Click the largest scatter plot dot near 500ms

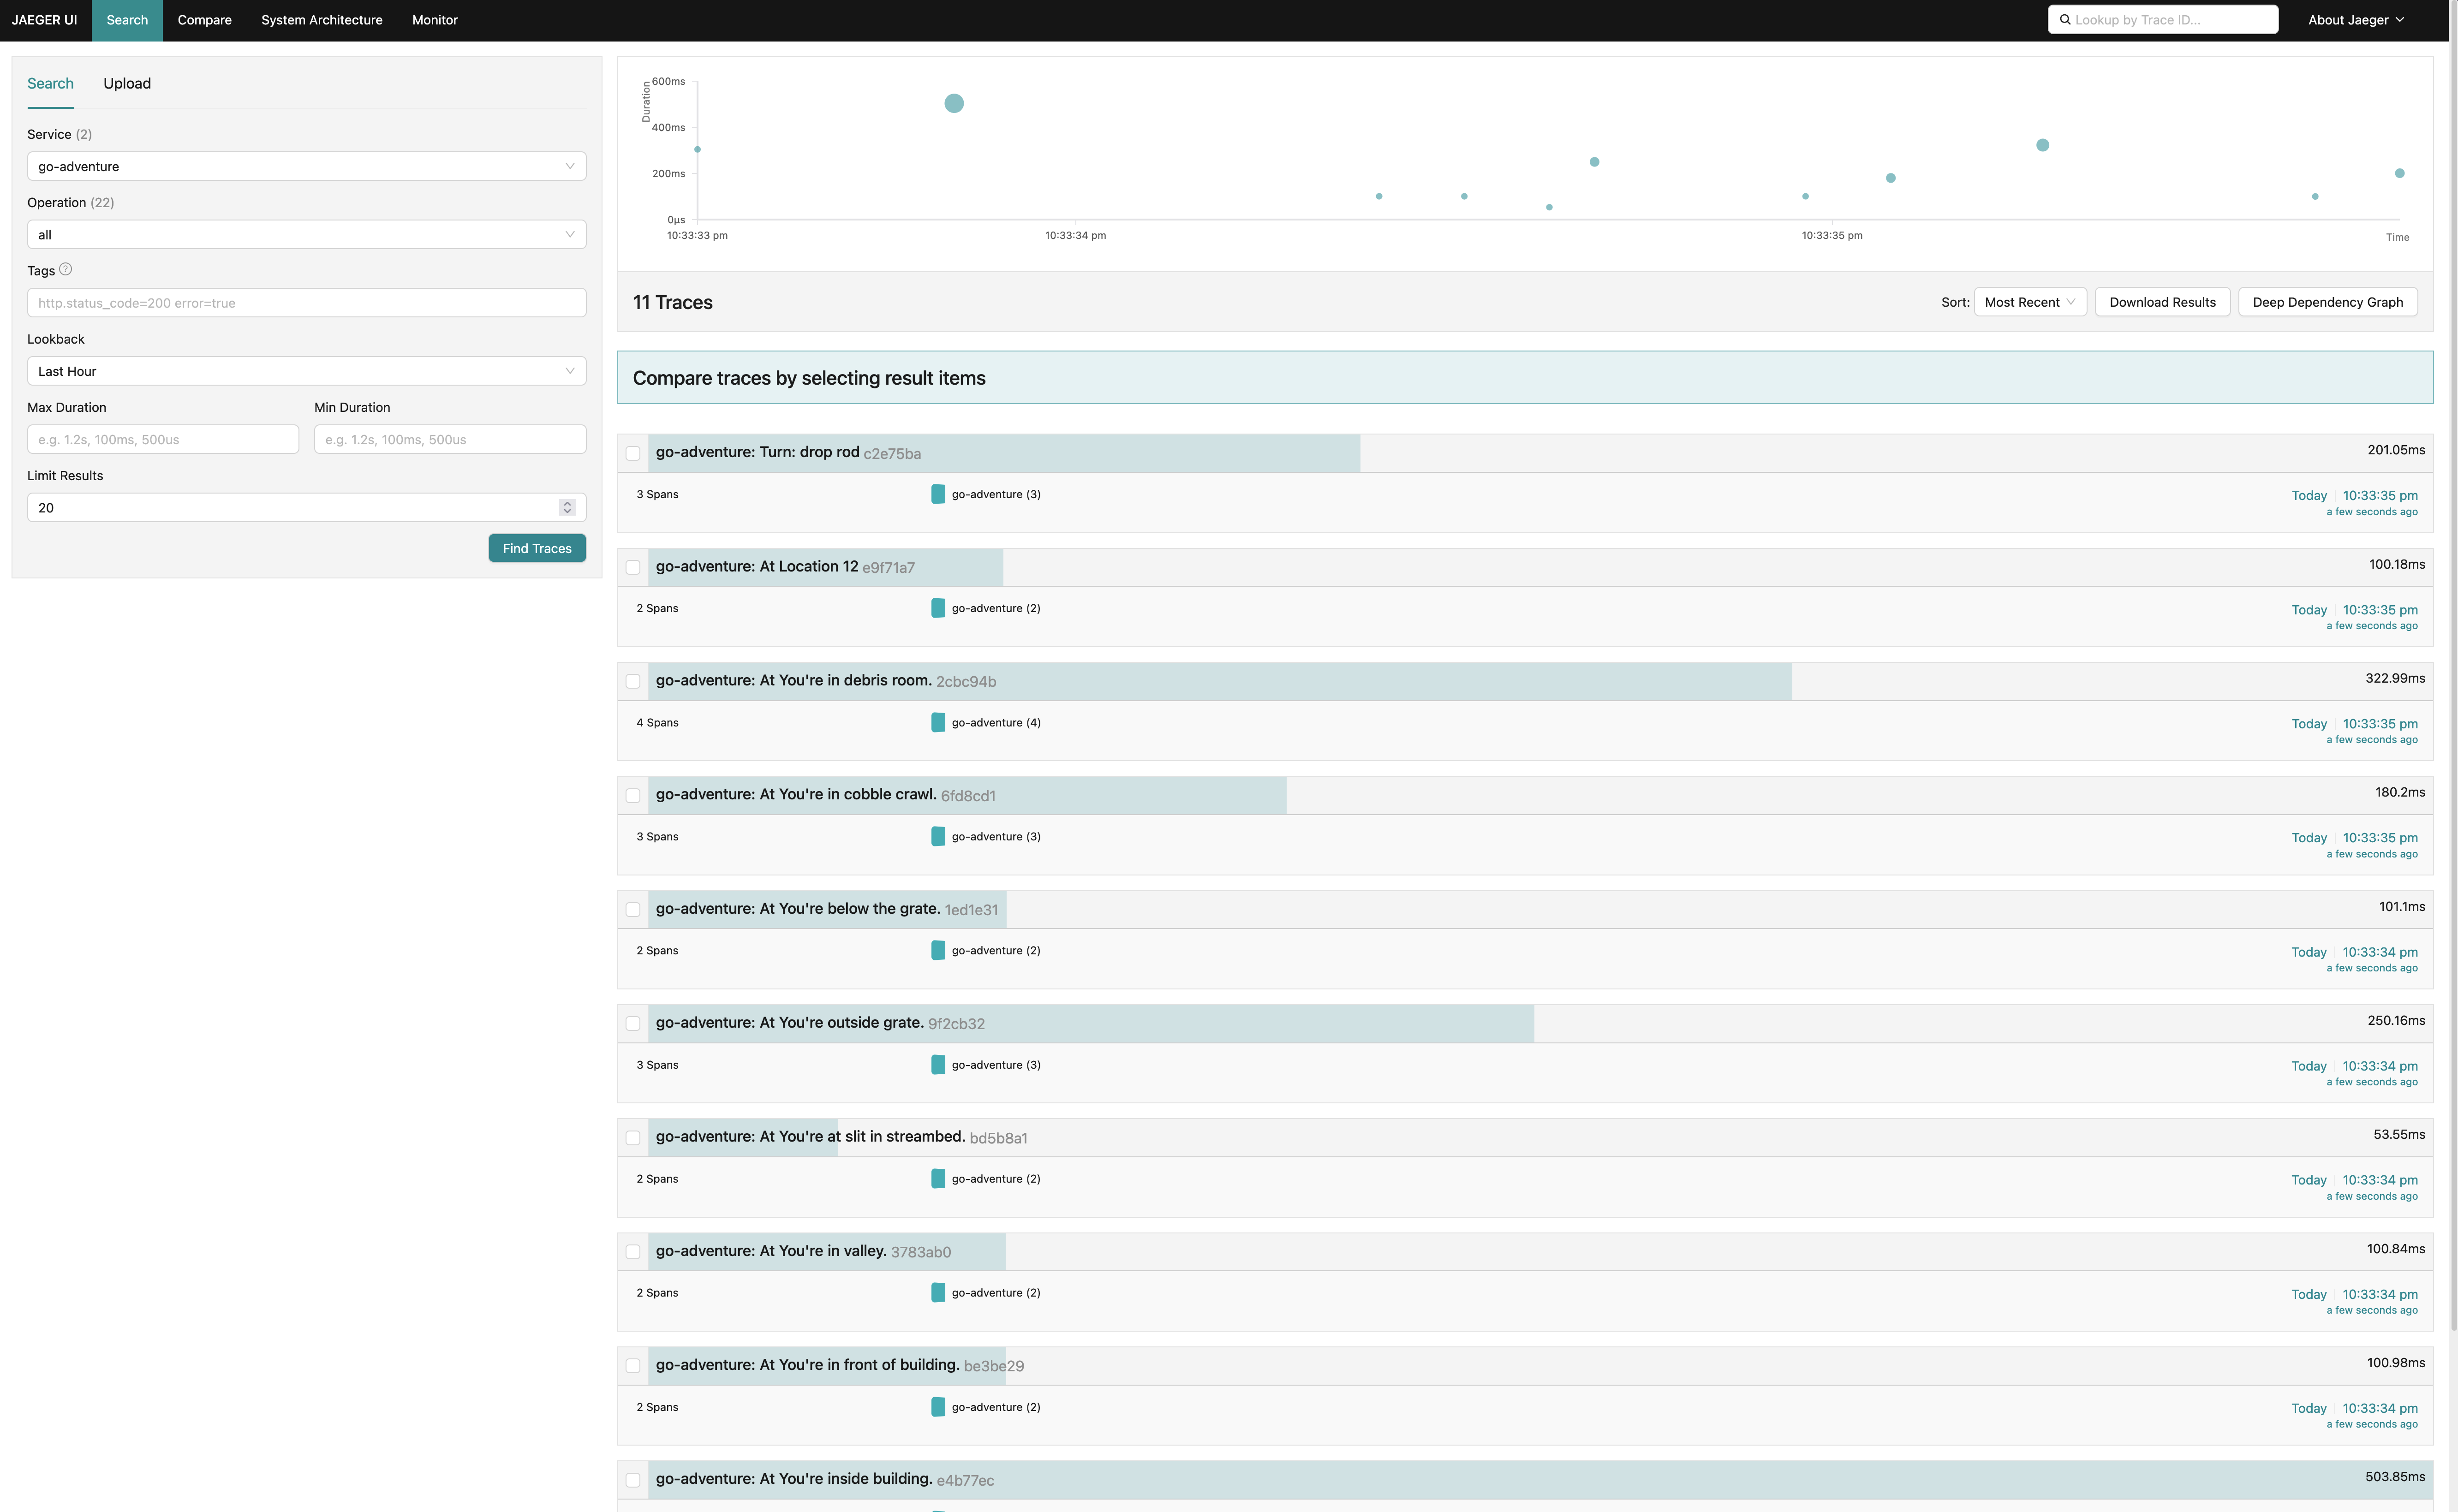pos(954,103)
